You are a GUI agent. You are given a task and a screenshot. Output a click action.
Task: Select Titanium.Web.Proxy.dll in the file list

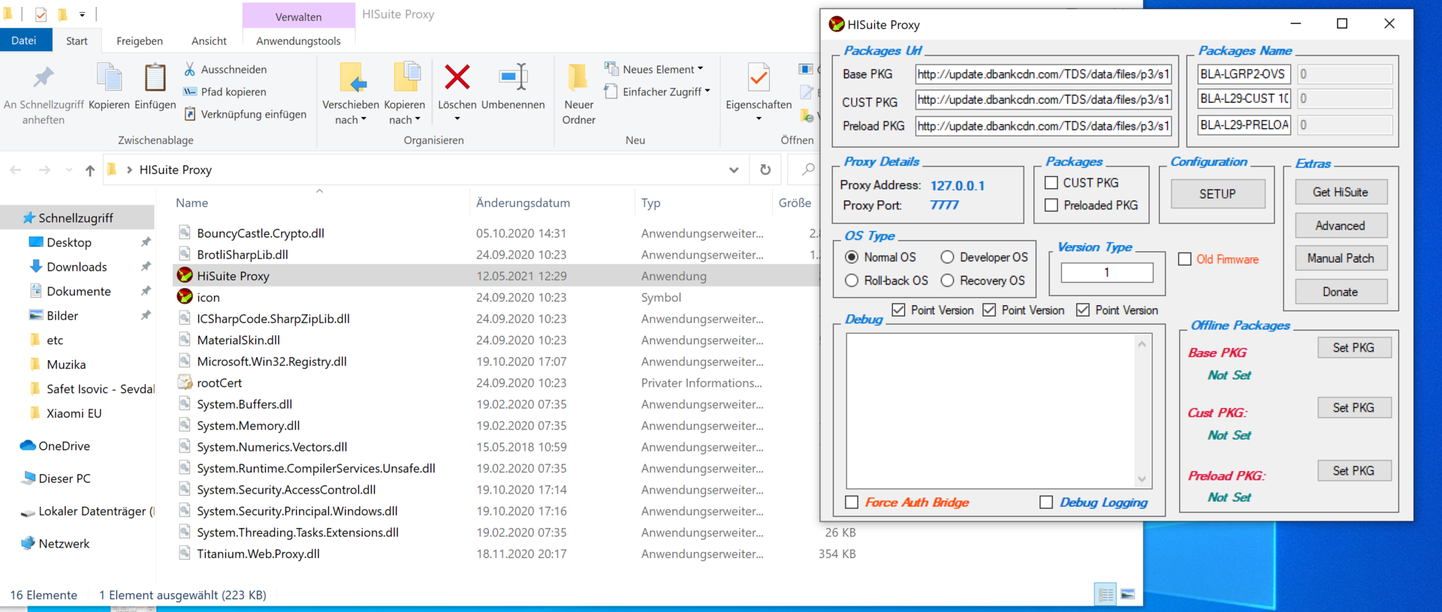tap(258, 553)
